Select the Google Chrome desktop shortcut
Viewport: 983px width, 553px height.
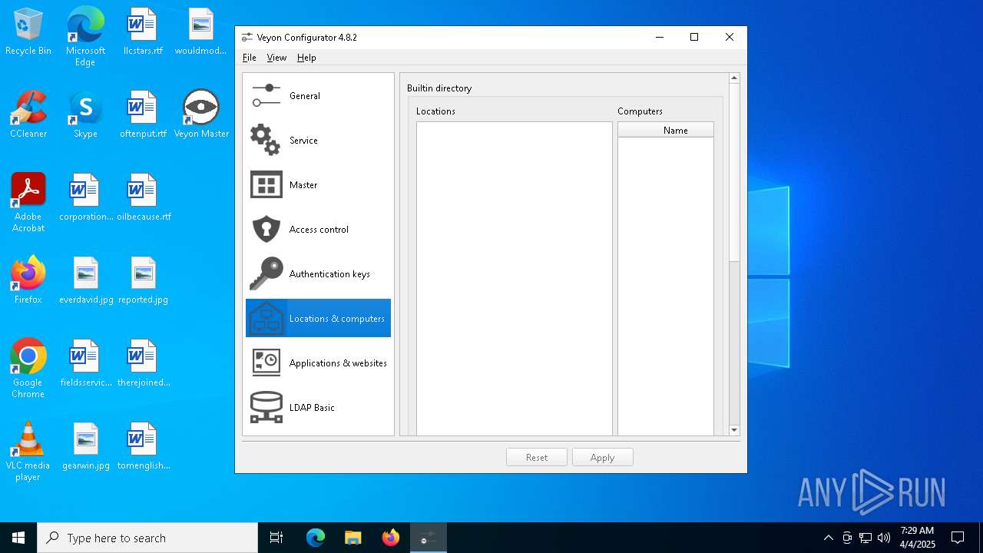point(28,369)
